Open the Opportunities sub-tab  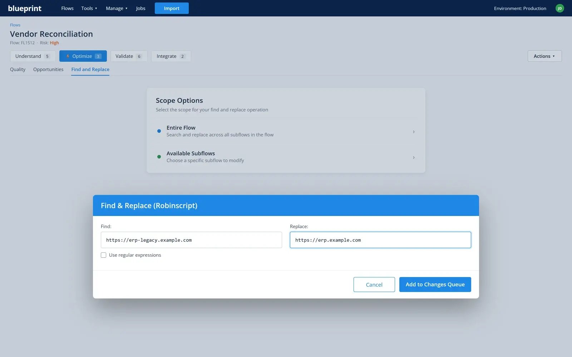[48, 69]
